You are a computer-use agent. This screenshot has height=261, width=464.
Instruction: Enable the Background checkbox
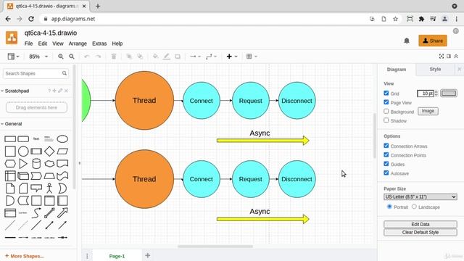click(386, 112)
